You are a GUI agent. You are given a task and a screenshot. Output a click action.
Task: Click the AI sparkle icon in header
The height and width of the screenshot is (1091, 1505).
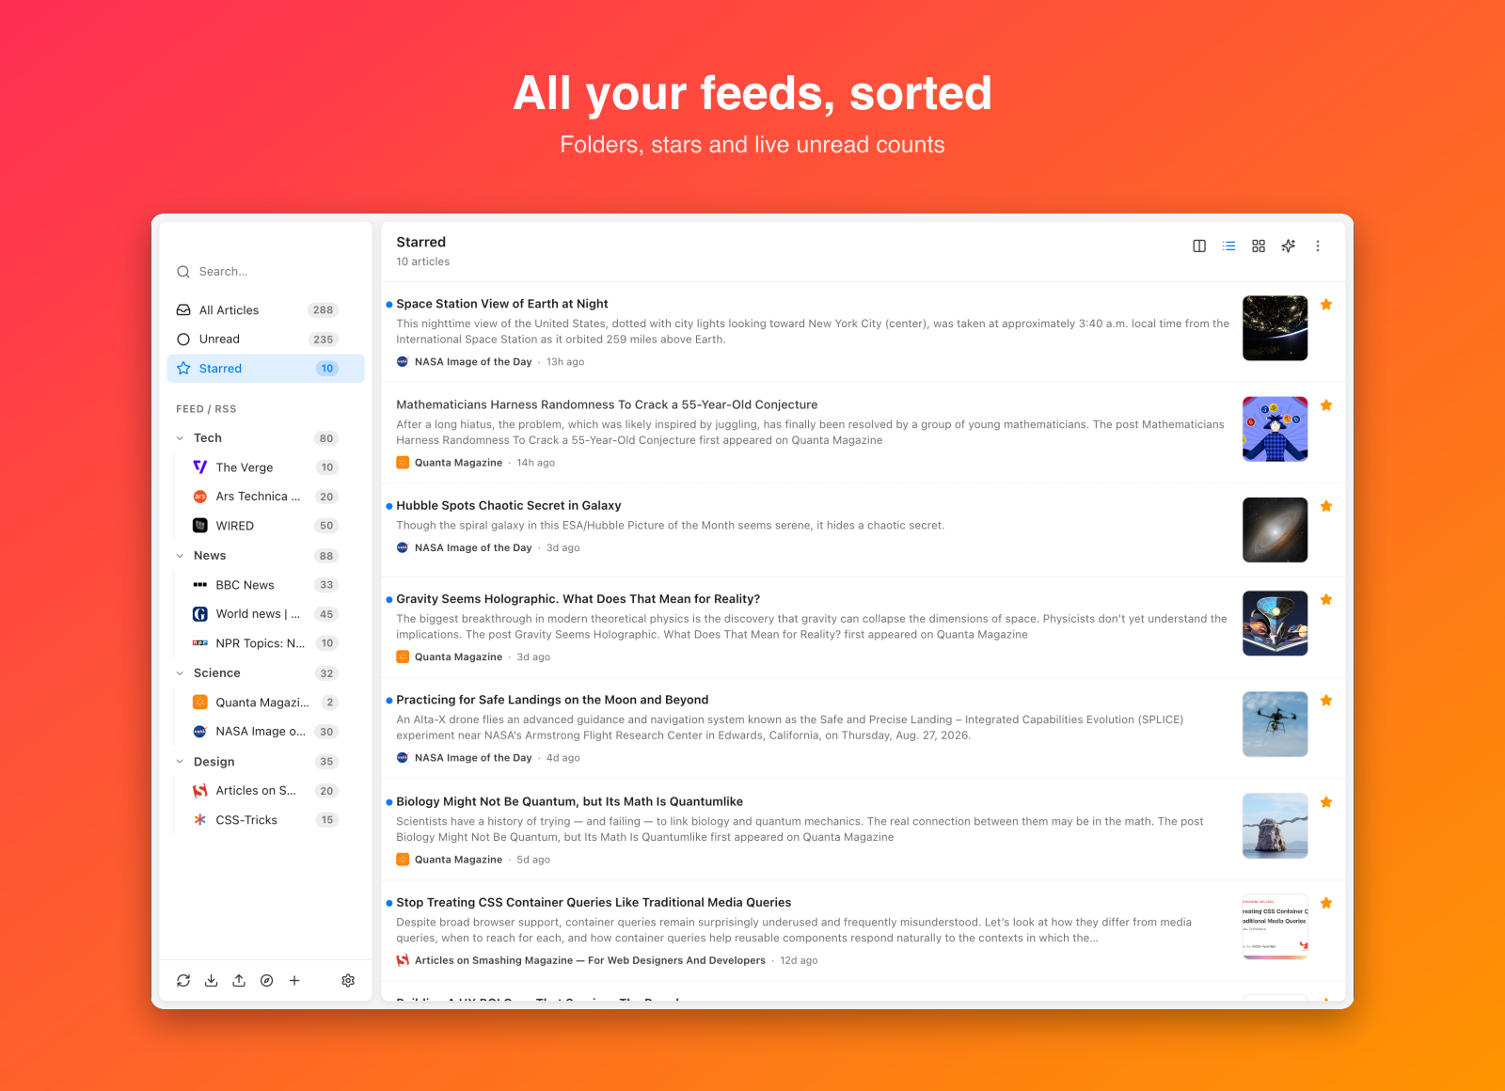coord(1289,246)
